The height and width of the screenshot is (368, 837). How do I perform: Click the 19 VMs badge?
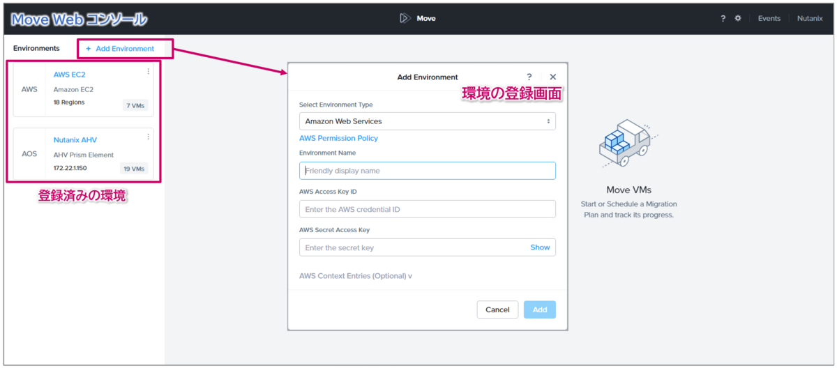pyautogui.click(x=134, y=169)
